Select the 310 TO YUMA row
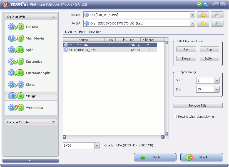The image size is (229, 167). tap(110, 45)
